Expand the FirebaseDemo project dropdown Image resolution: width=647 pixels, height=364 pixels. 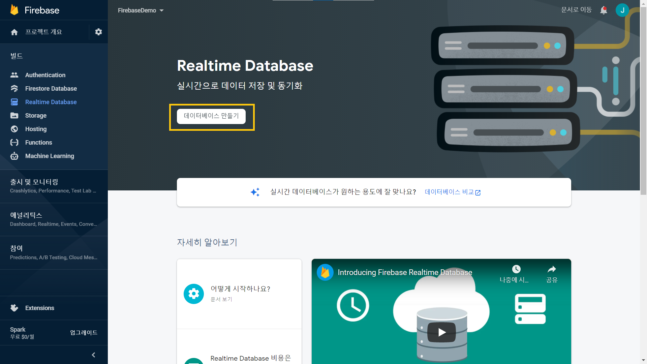(141, 10)
